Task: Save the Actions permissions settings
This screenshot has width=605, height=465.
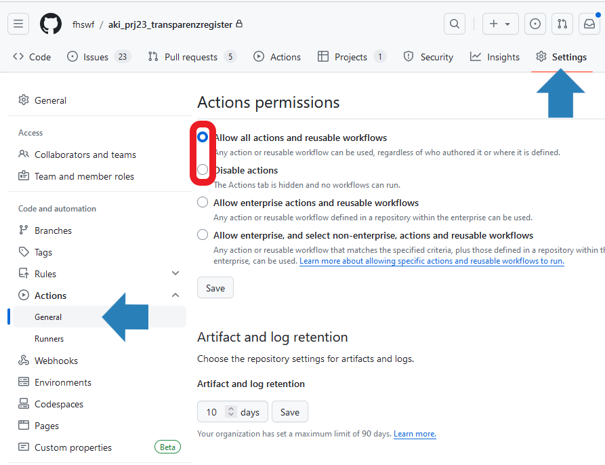Action: pyautogui.click(x=215, y=288)
